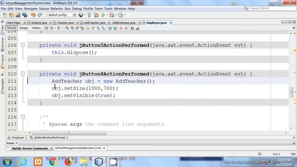Click the Toggle Rectangular Selection icon
Viewport: 297px width, 167px height.
[87, 28]
